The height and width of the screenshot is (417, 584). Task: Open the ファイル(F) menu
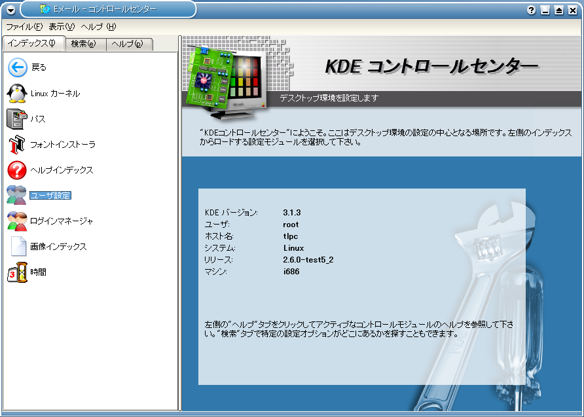(25, 27)
